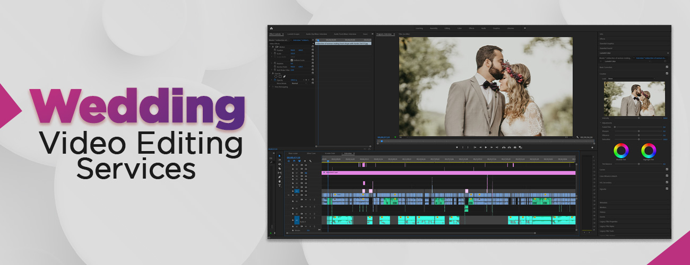This screenshot has height=265, width=690.
Task: Toggle the Color Wheels & Match checkbox
Action: click(x=667, y=175)
